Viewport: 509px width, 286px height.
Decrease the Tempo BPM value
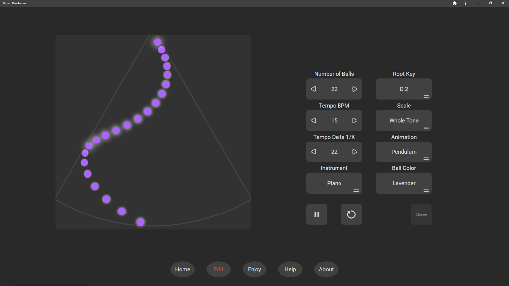pos(313,120)
